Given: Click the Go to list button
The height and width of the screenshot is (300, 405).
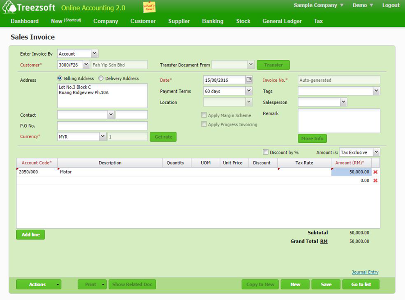Looking at the screenshot, I should point(361,284).
